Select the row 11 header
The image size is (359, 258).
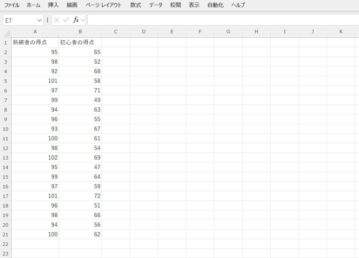[6, 139]
